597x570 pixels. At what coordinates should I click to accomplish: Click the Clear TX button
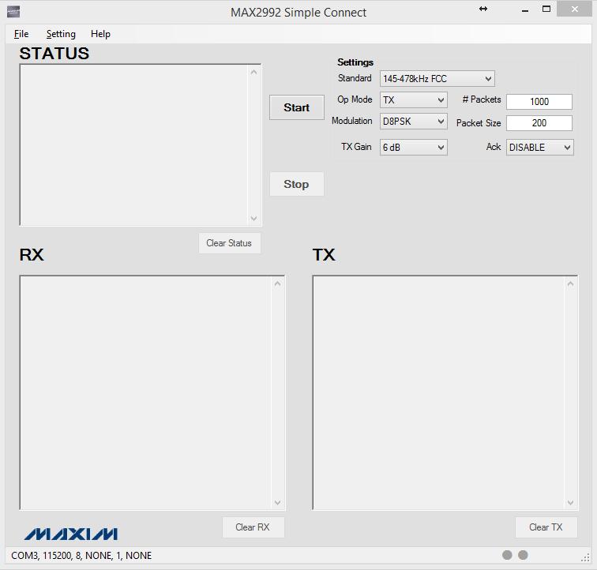click(546, 527)
